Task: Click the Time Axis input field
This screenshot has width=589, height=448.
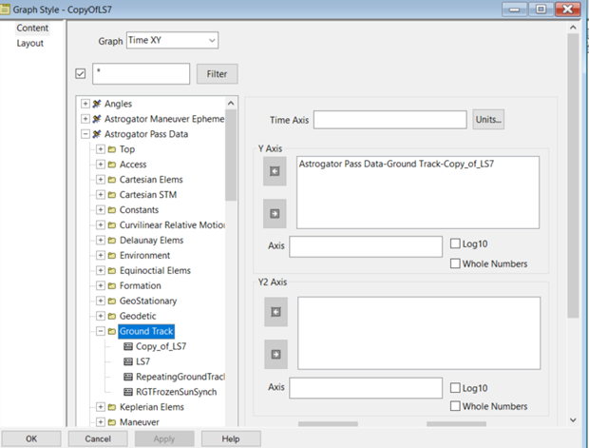Action: (389, 120)
